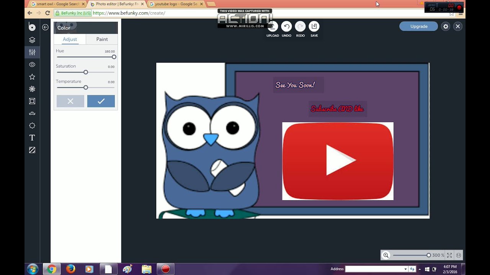Click the zoom level slider handle

coord(429,255)
